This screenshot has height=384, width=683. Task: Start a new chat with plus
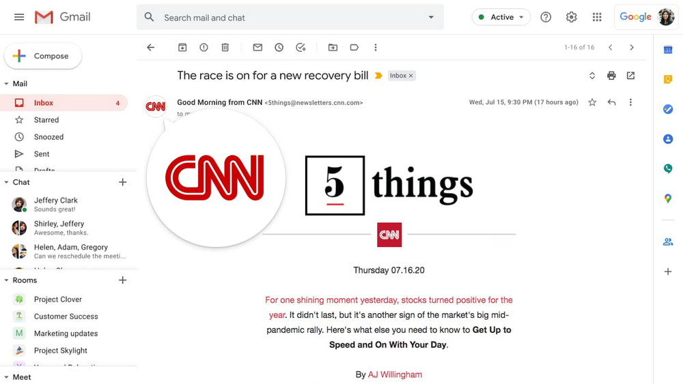click(122, 182)
